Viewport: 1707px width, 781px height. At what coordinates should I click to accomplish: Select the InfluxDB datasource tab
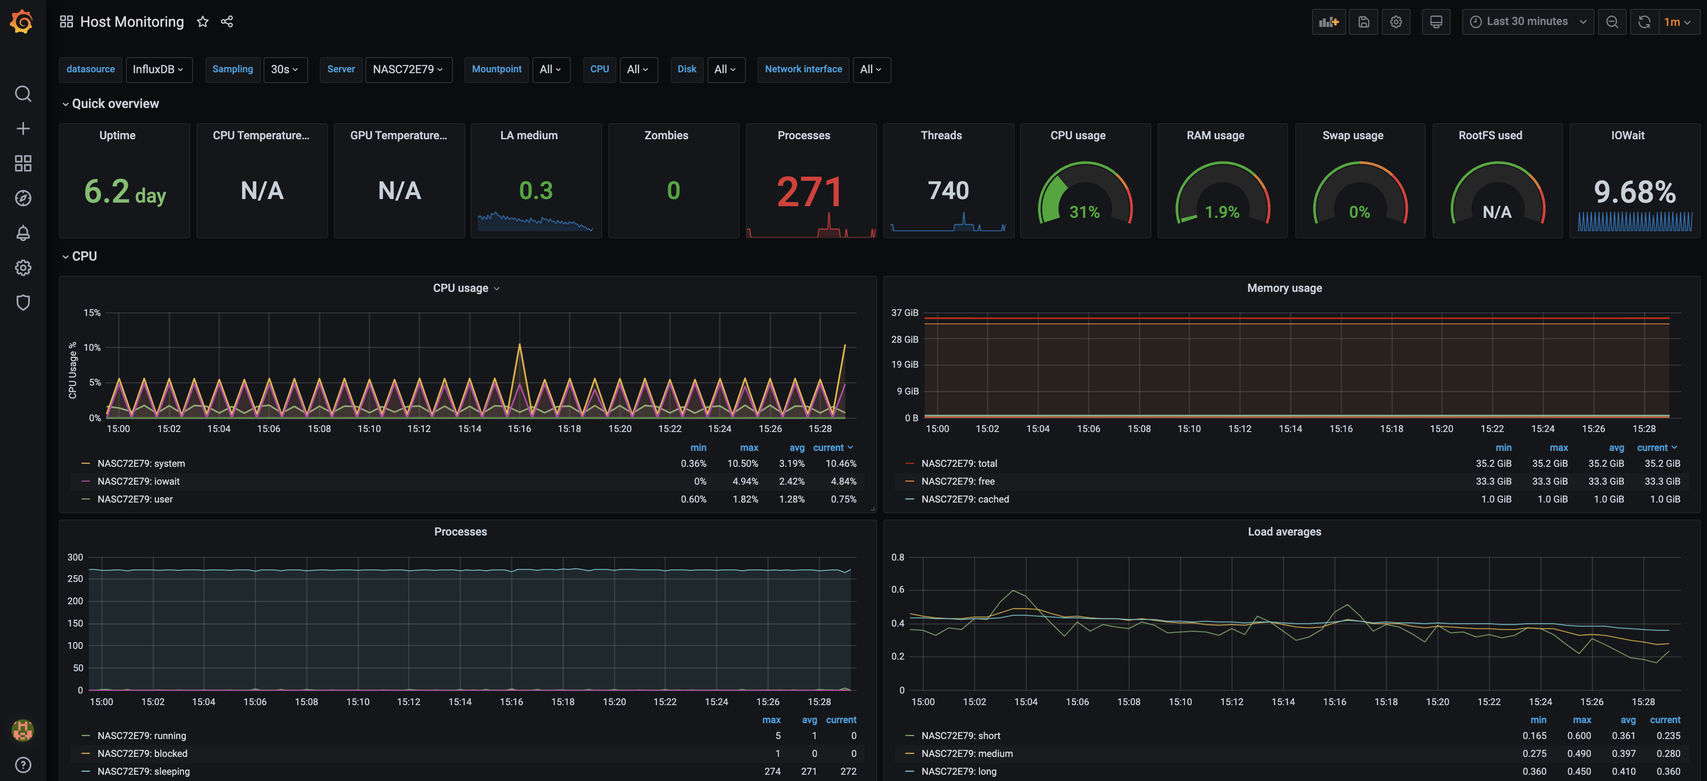157,70
